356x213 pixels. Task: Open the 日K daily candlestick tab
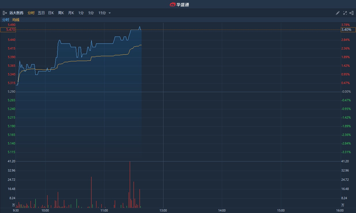tap(51, 13)
